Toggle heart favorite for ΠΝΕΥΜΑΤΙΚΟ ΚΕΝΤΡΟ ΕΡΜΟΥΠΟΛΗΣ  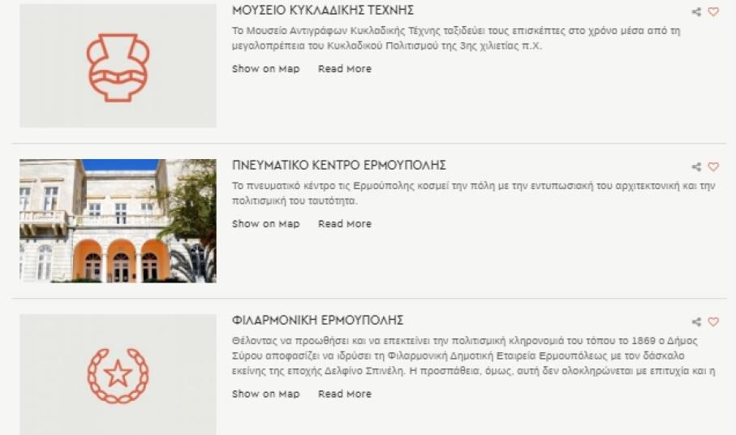point(713,167)
